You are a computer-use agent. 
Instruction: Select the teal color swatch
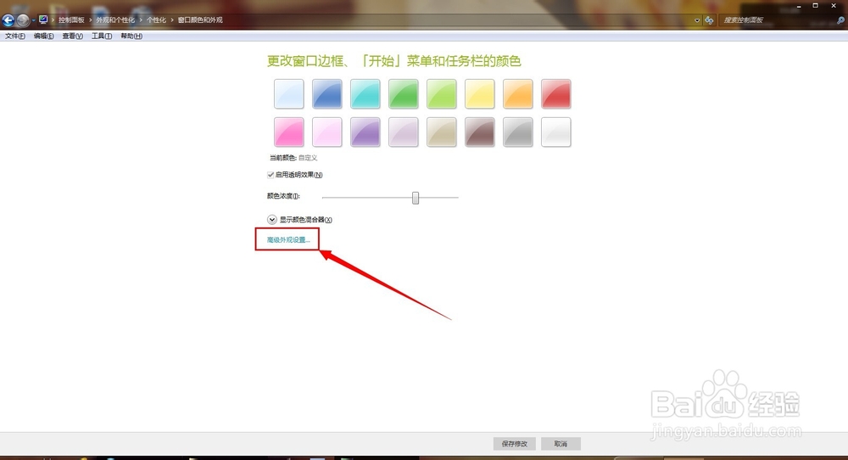pos(365,93)
